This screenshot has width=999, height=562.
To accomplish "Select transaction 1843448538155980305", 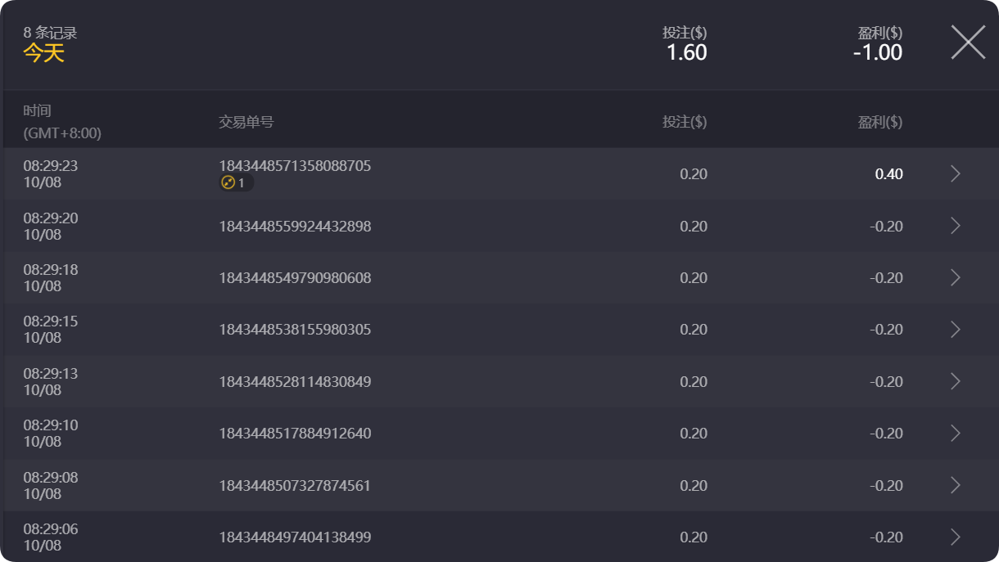I will point(295,330).
